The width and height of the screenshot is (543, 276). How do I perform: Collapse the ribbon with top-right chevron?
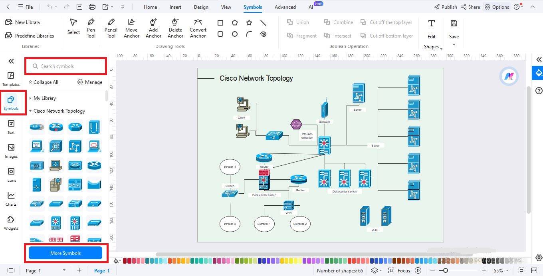coord(532,7)
